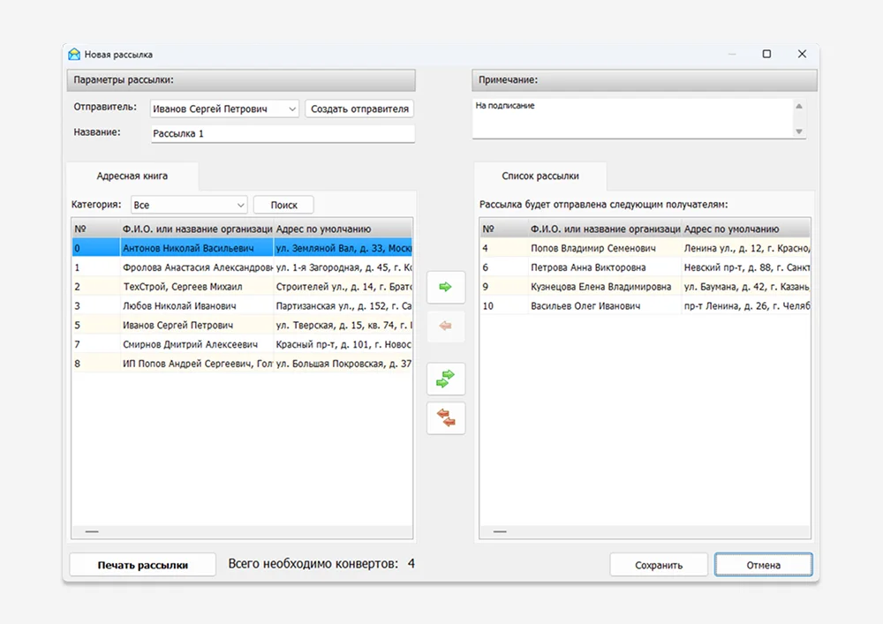Switch to the Адресная книга tab
The image size is (883, 624).
[132, 177]
